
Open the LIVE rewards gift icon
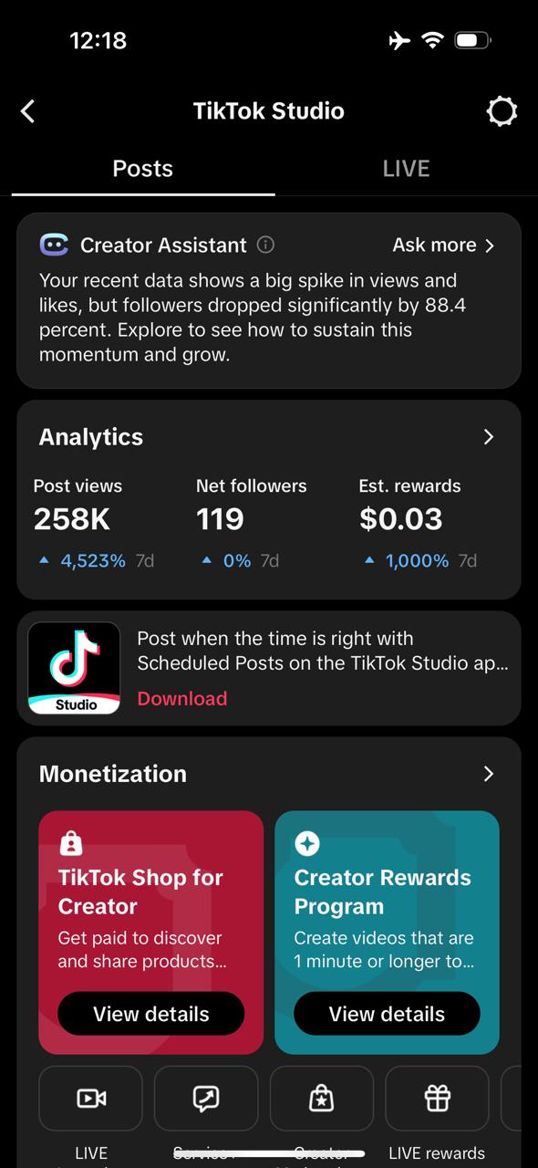coord(437,1099)
